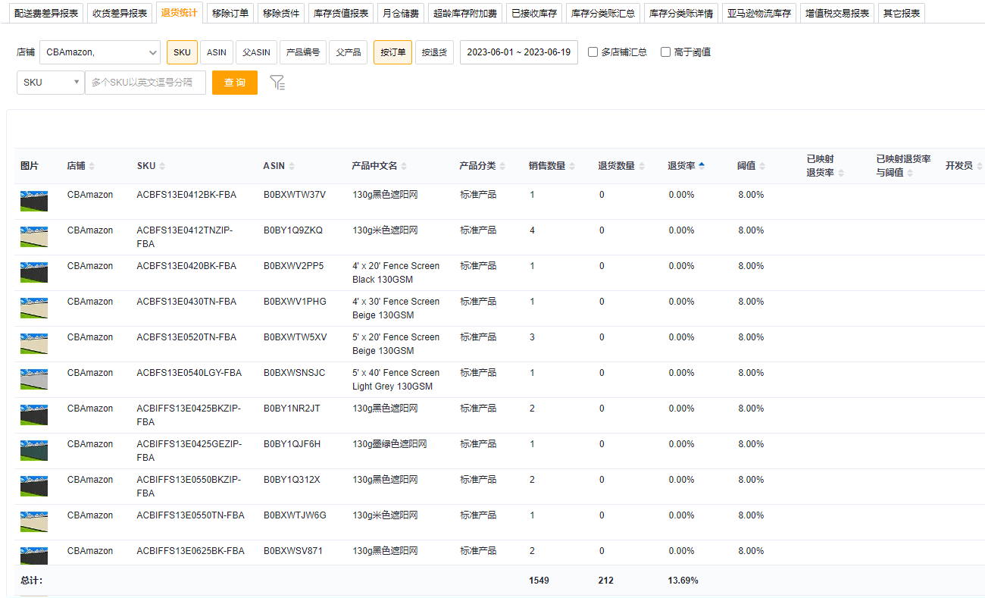Sort the 退货数量 column
Screen dimensions: 985x598
pos(642,166)
